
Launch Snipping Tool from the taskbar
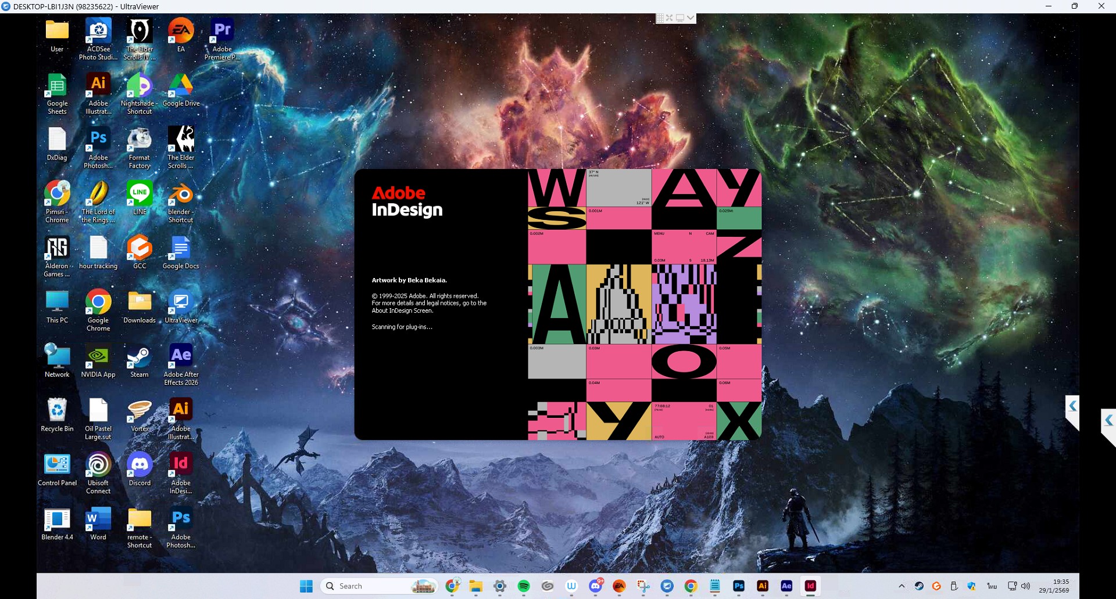coord(643,586)
